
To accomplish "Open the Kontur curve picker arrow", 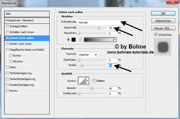I will coord(87,81).
